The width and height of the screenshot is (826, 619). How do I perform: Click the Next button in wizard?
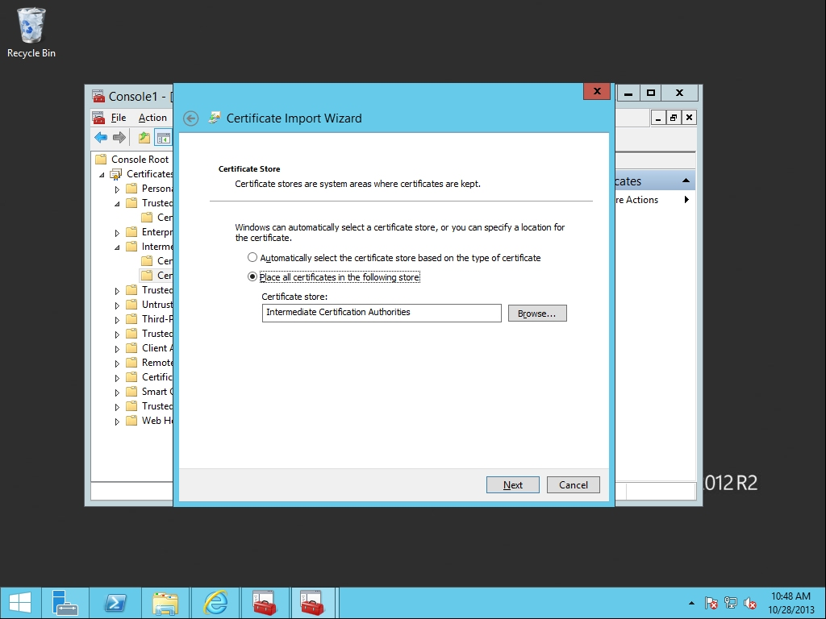click(513, 484)
